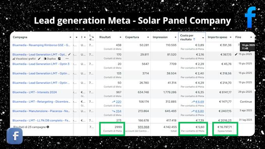Open the Costo per risultato column dropdown arrow
This screenshot has height=149, width=265.
pos(203,38)
